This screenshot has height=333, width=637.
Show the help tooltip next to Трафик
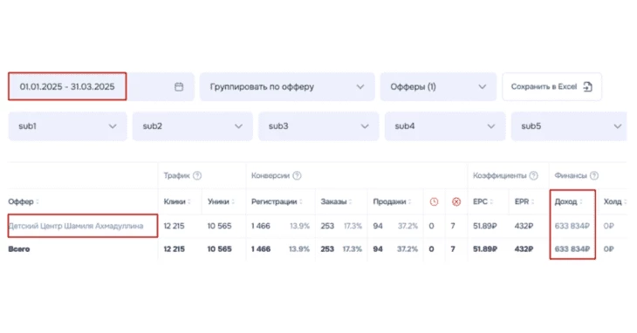(197, 175)
